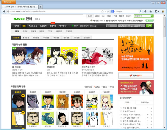
Task: Click the 작가별 submenu link
Action: click(x=42, y=31)
